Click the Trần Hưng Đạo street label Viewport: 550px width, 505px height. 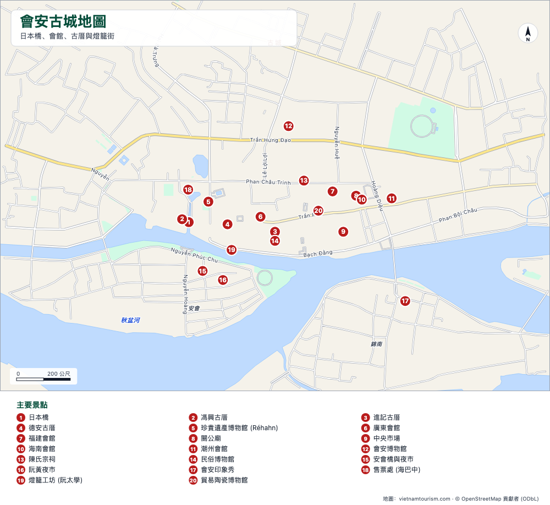[271, 140]
